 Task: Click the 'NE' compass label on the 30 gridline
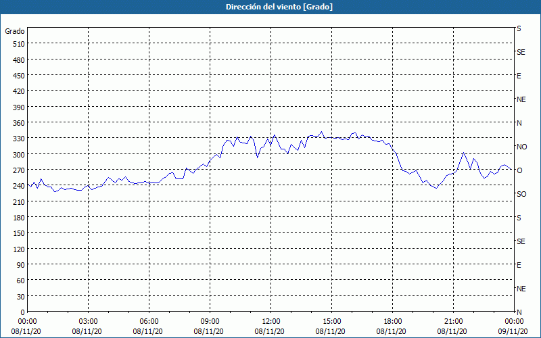coord(521,289)
